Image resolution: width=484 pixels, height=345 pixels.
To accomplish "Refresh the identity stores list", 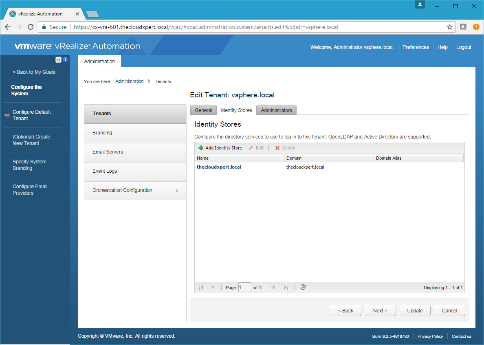I will 302,287.
